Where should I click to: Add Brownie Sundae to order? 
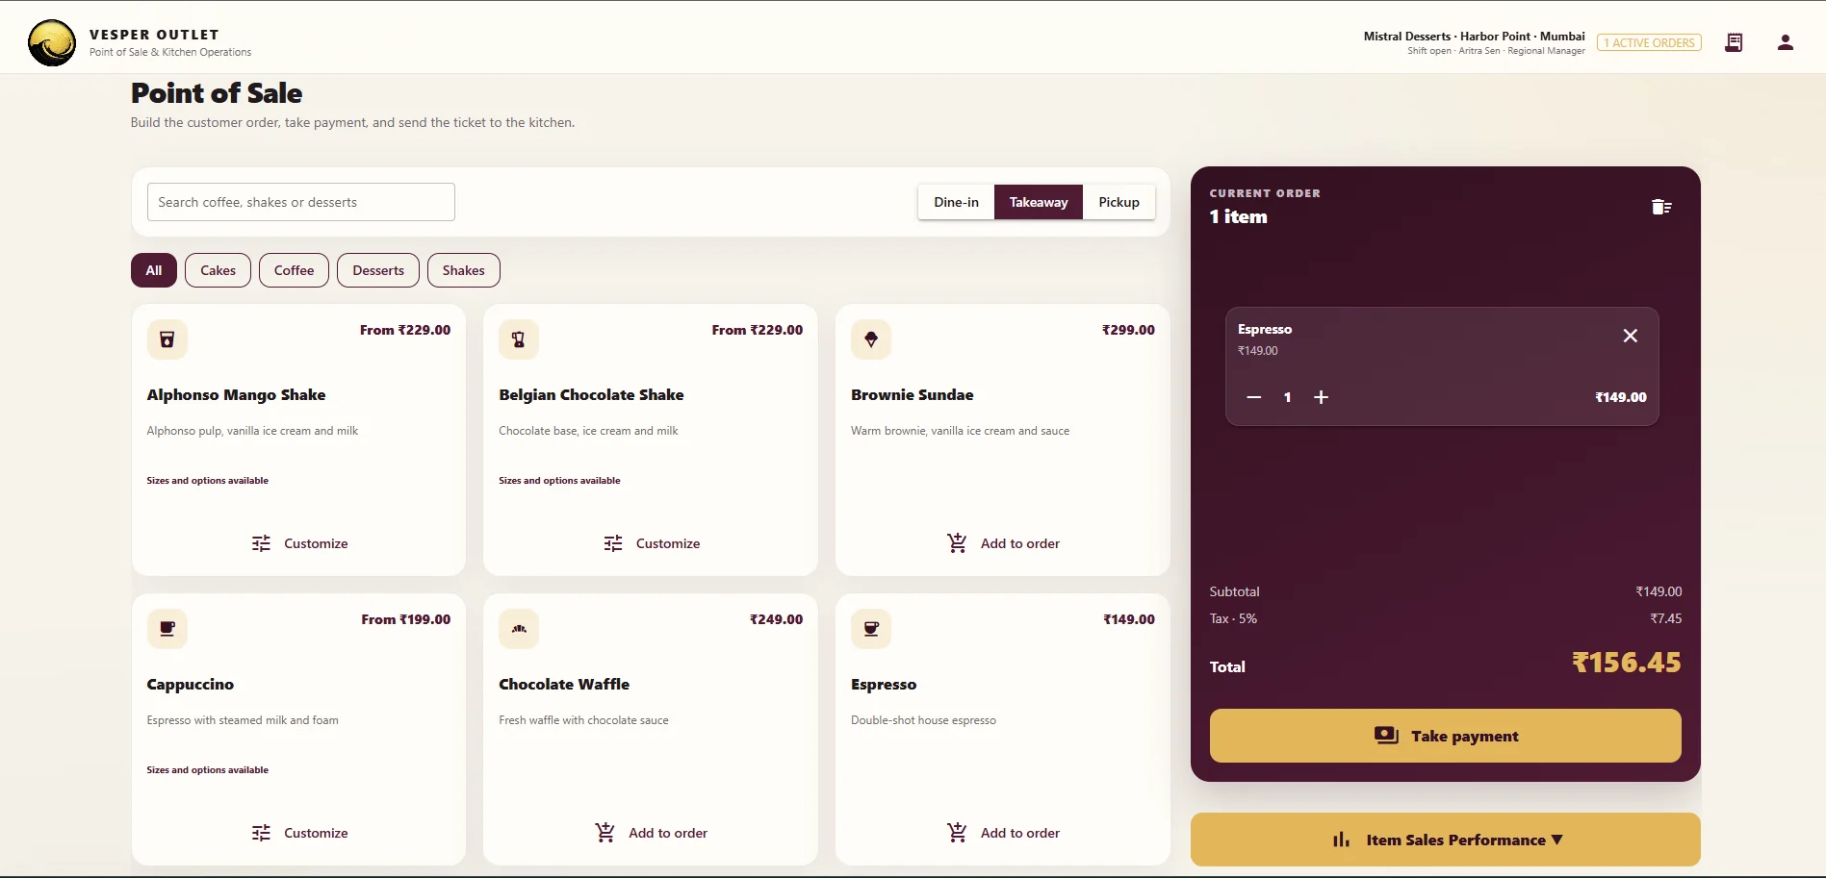[1003, 543]
